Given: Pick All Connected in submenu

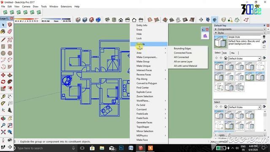Looking at the screenshot, I should [181, 57].
